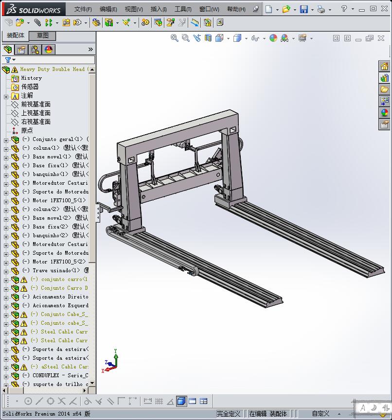
Task: Open dropdown arrow next to Save icon
Action: pos(312,10)
